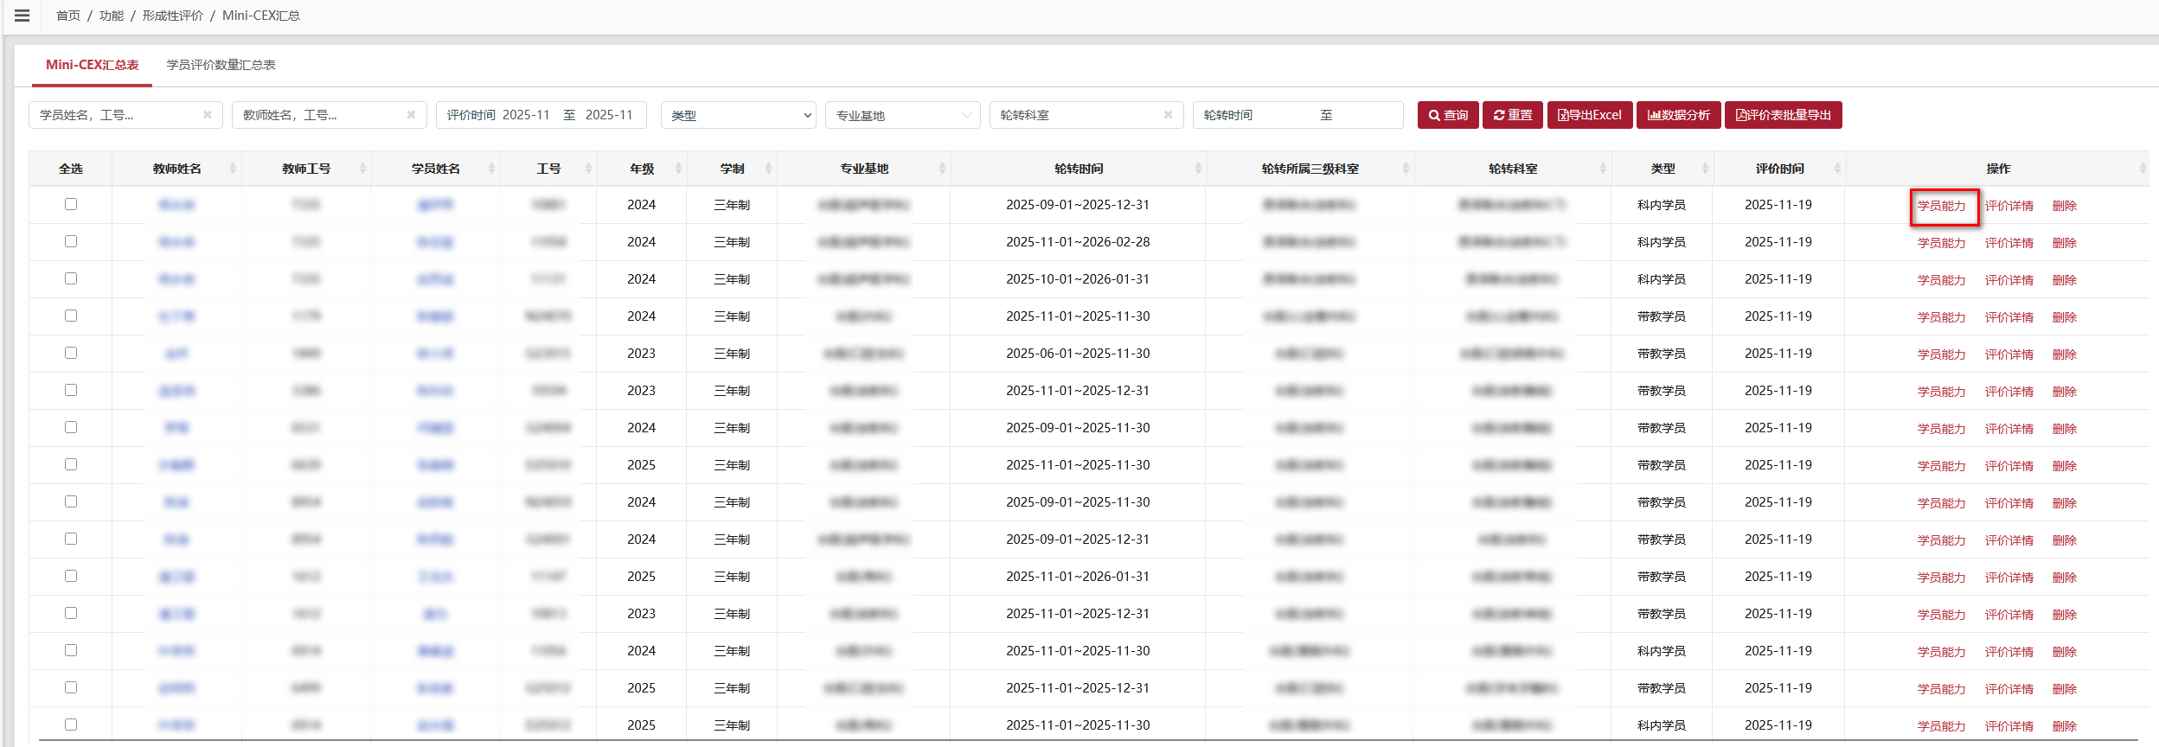2159x747 pixels.
Task: Sort by the 轮转所属三级科室 column arrows
Action: tap(1406, 169)
